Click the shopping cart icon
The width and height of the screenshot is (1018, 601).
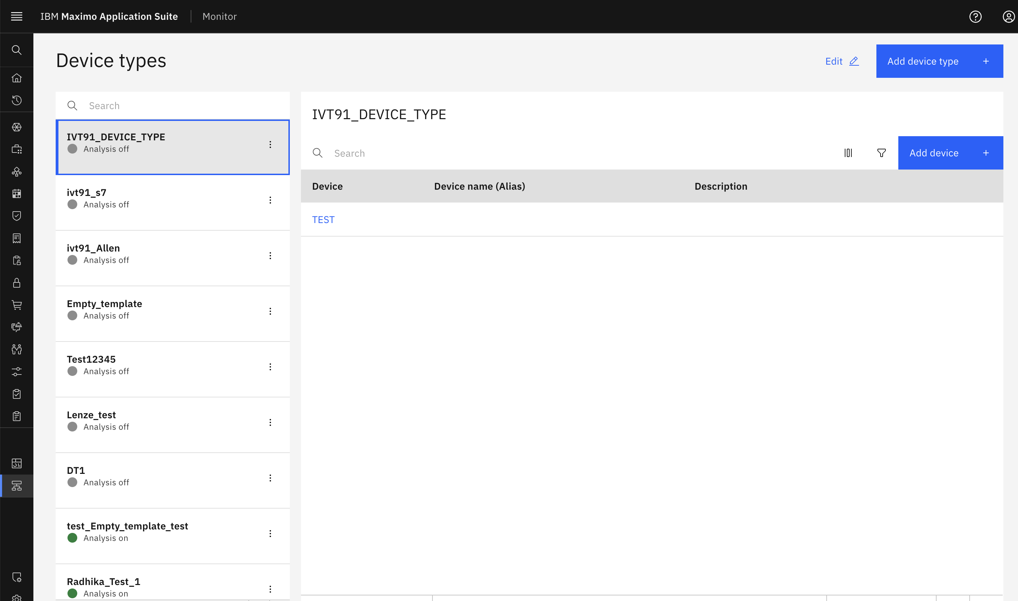click(x=17, y=305)
